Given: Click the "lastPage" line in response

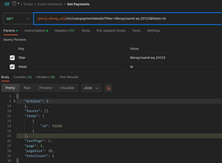Looking at the screenshot, I should tap(38, 141).
